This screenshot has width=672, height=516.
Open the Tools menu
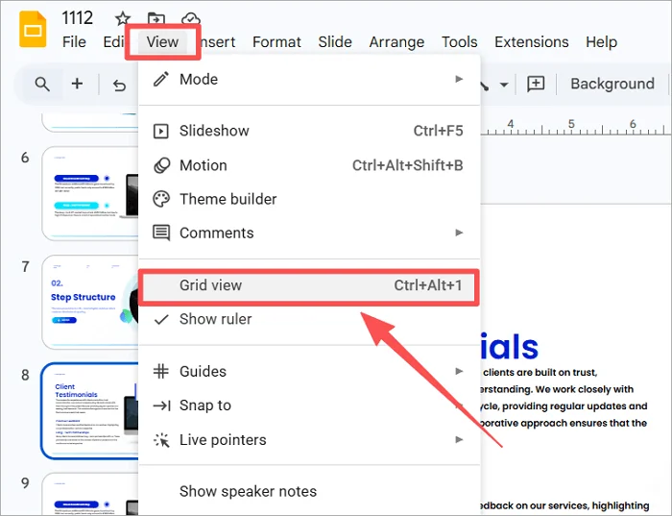[459, 42]
